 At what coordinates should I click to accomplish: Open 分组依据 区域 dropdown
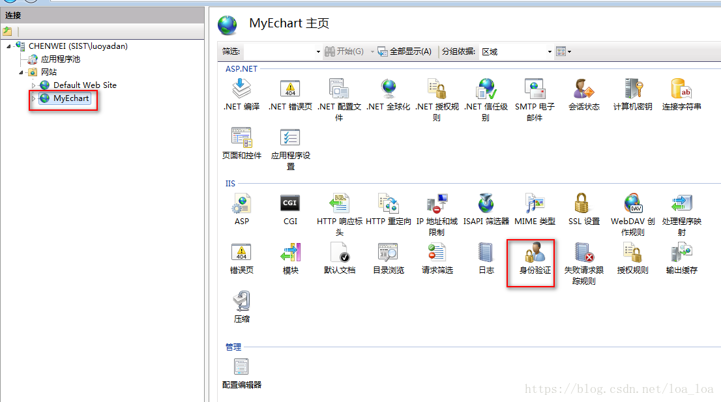tap(549, 51)
